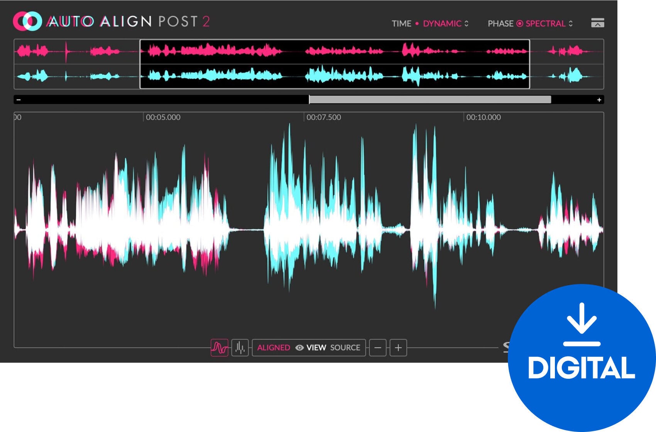Select the waveform view icon

(x=220, y=348)
